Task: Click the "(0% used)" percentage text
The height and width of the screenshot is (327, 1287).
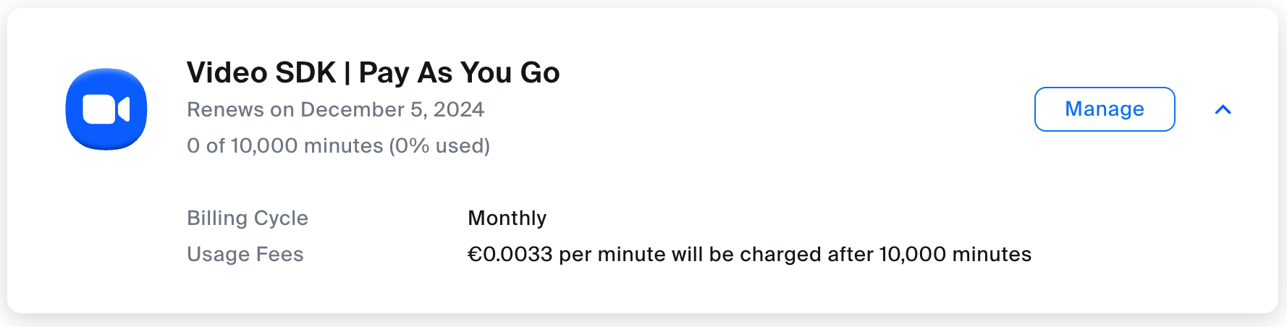Action: (439, 146)
